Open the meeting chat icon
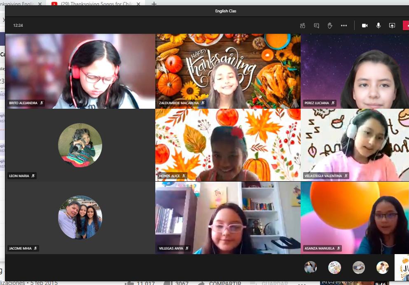The height and width of the screenshot is (285, 409). (316, 26)
